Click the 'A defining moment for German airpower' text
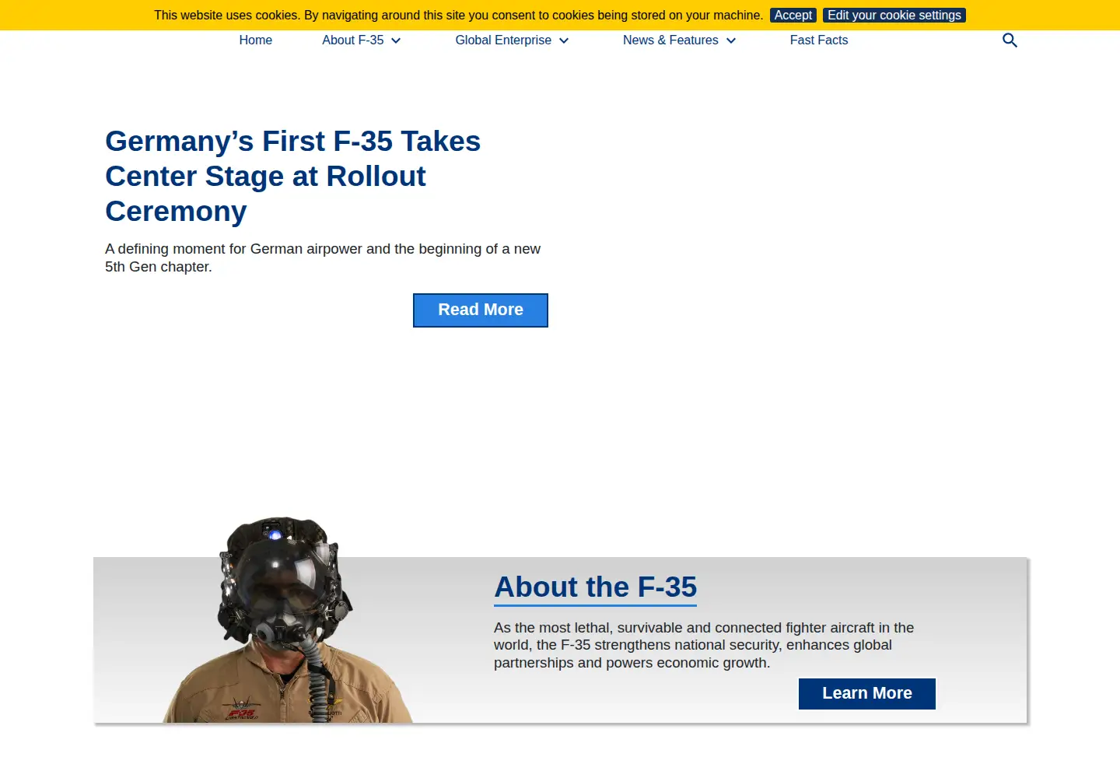1120x778 pixels. [x=323, y=258]
